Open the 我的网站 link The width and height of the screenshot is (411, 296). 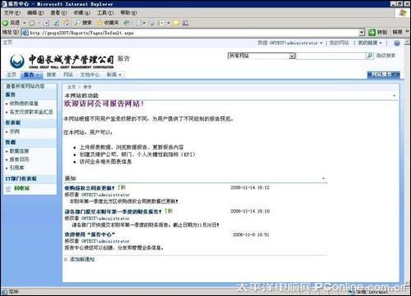point(339,43)
